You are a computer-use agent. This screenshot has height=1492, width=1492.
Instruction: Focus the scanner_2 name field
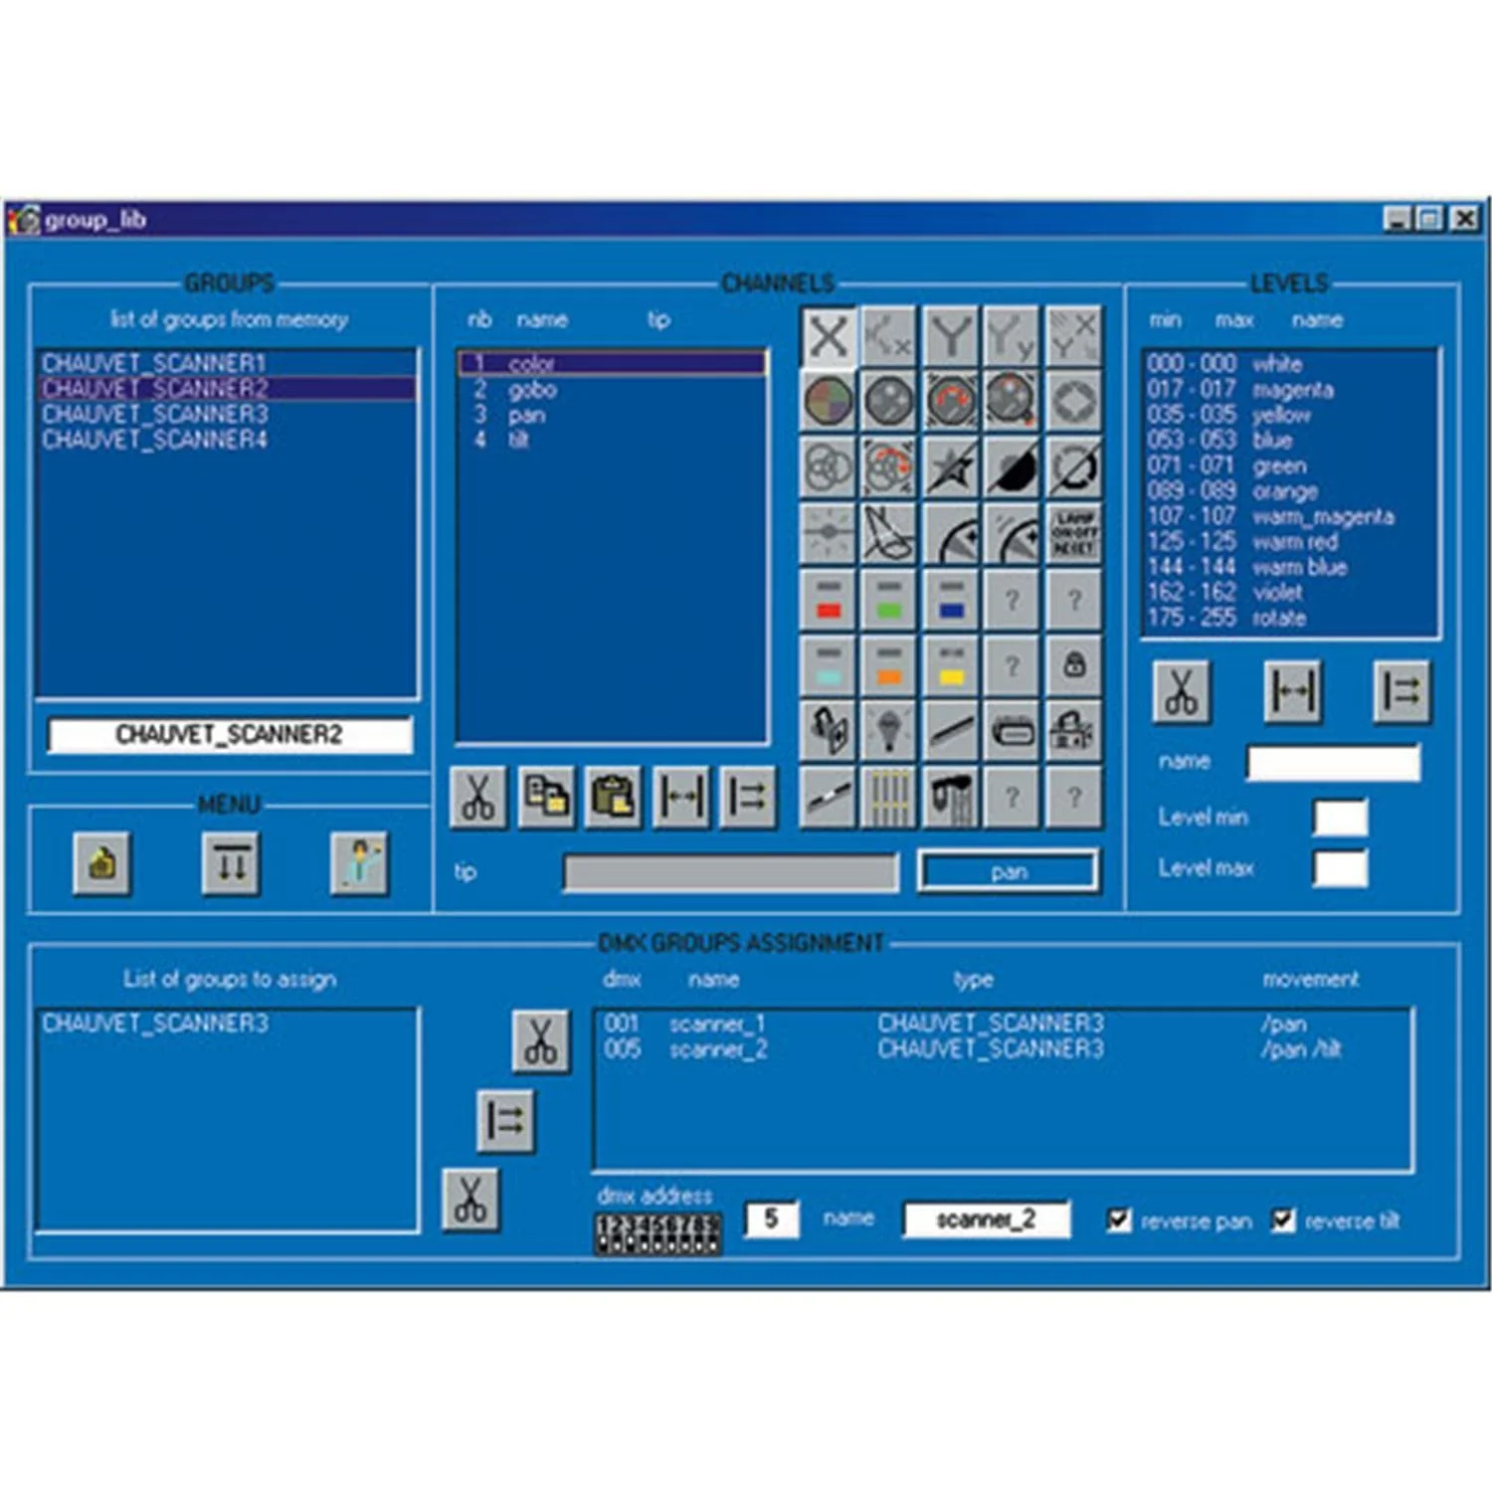(987, 1219)
